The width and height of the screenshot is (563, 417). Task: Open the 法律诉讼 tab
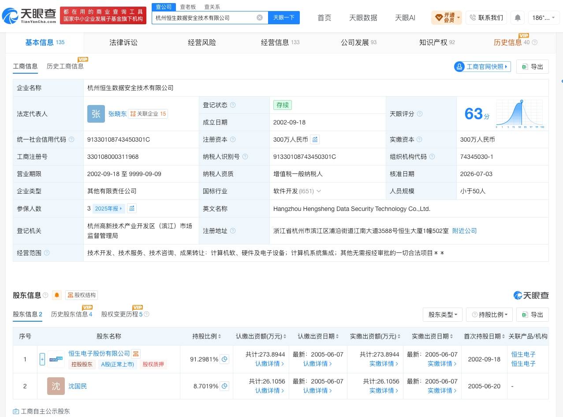(123, 42)
